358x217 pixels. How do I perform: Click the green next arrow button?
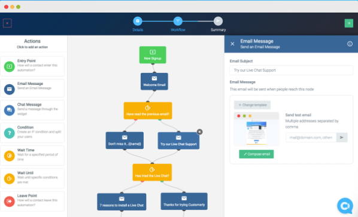(x=348, y=23)
